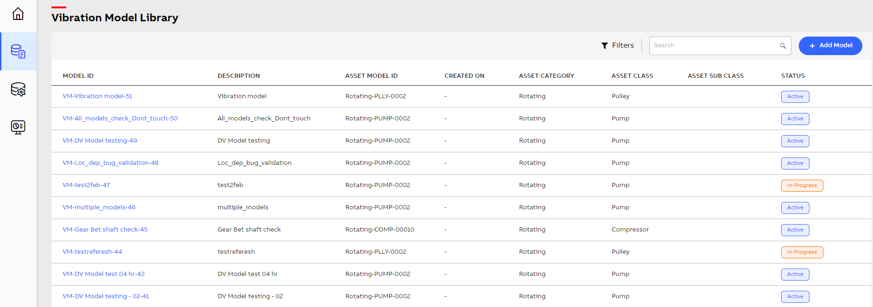This screenshot has height=307, width=873.
Task: Select 'Pump' in test2feb row
Action: tap(621, 185)
